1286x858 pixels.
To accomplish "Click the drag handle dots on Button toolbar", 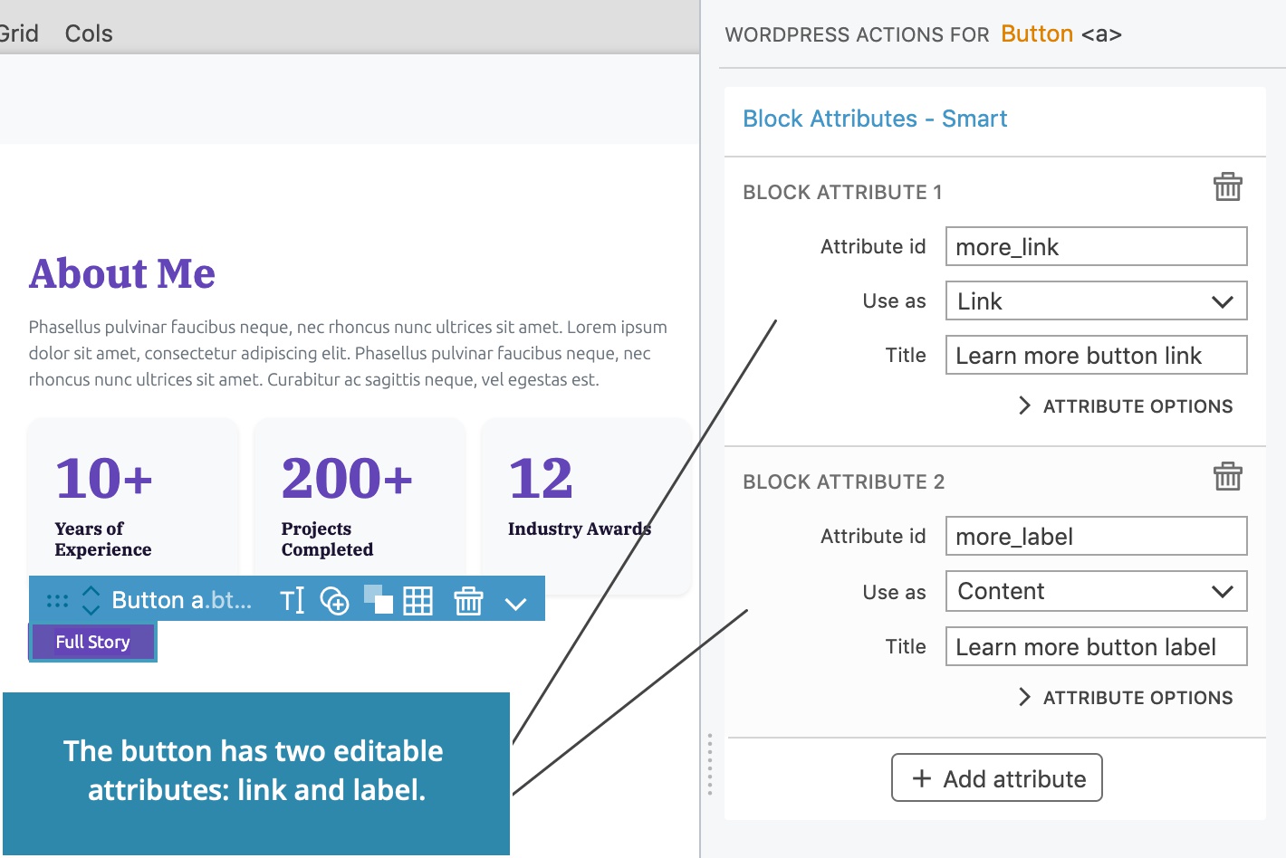I will click(x=57, y=600).
